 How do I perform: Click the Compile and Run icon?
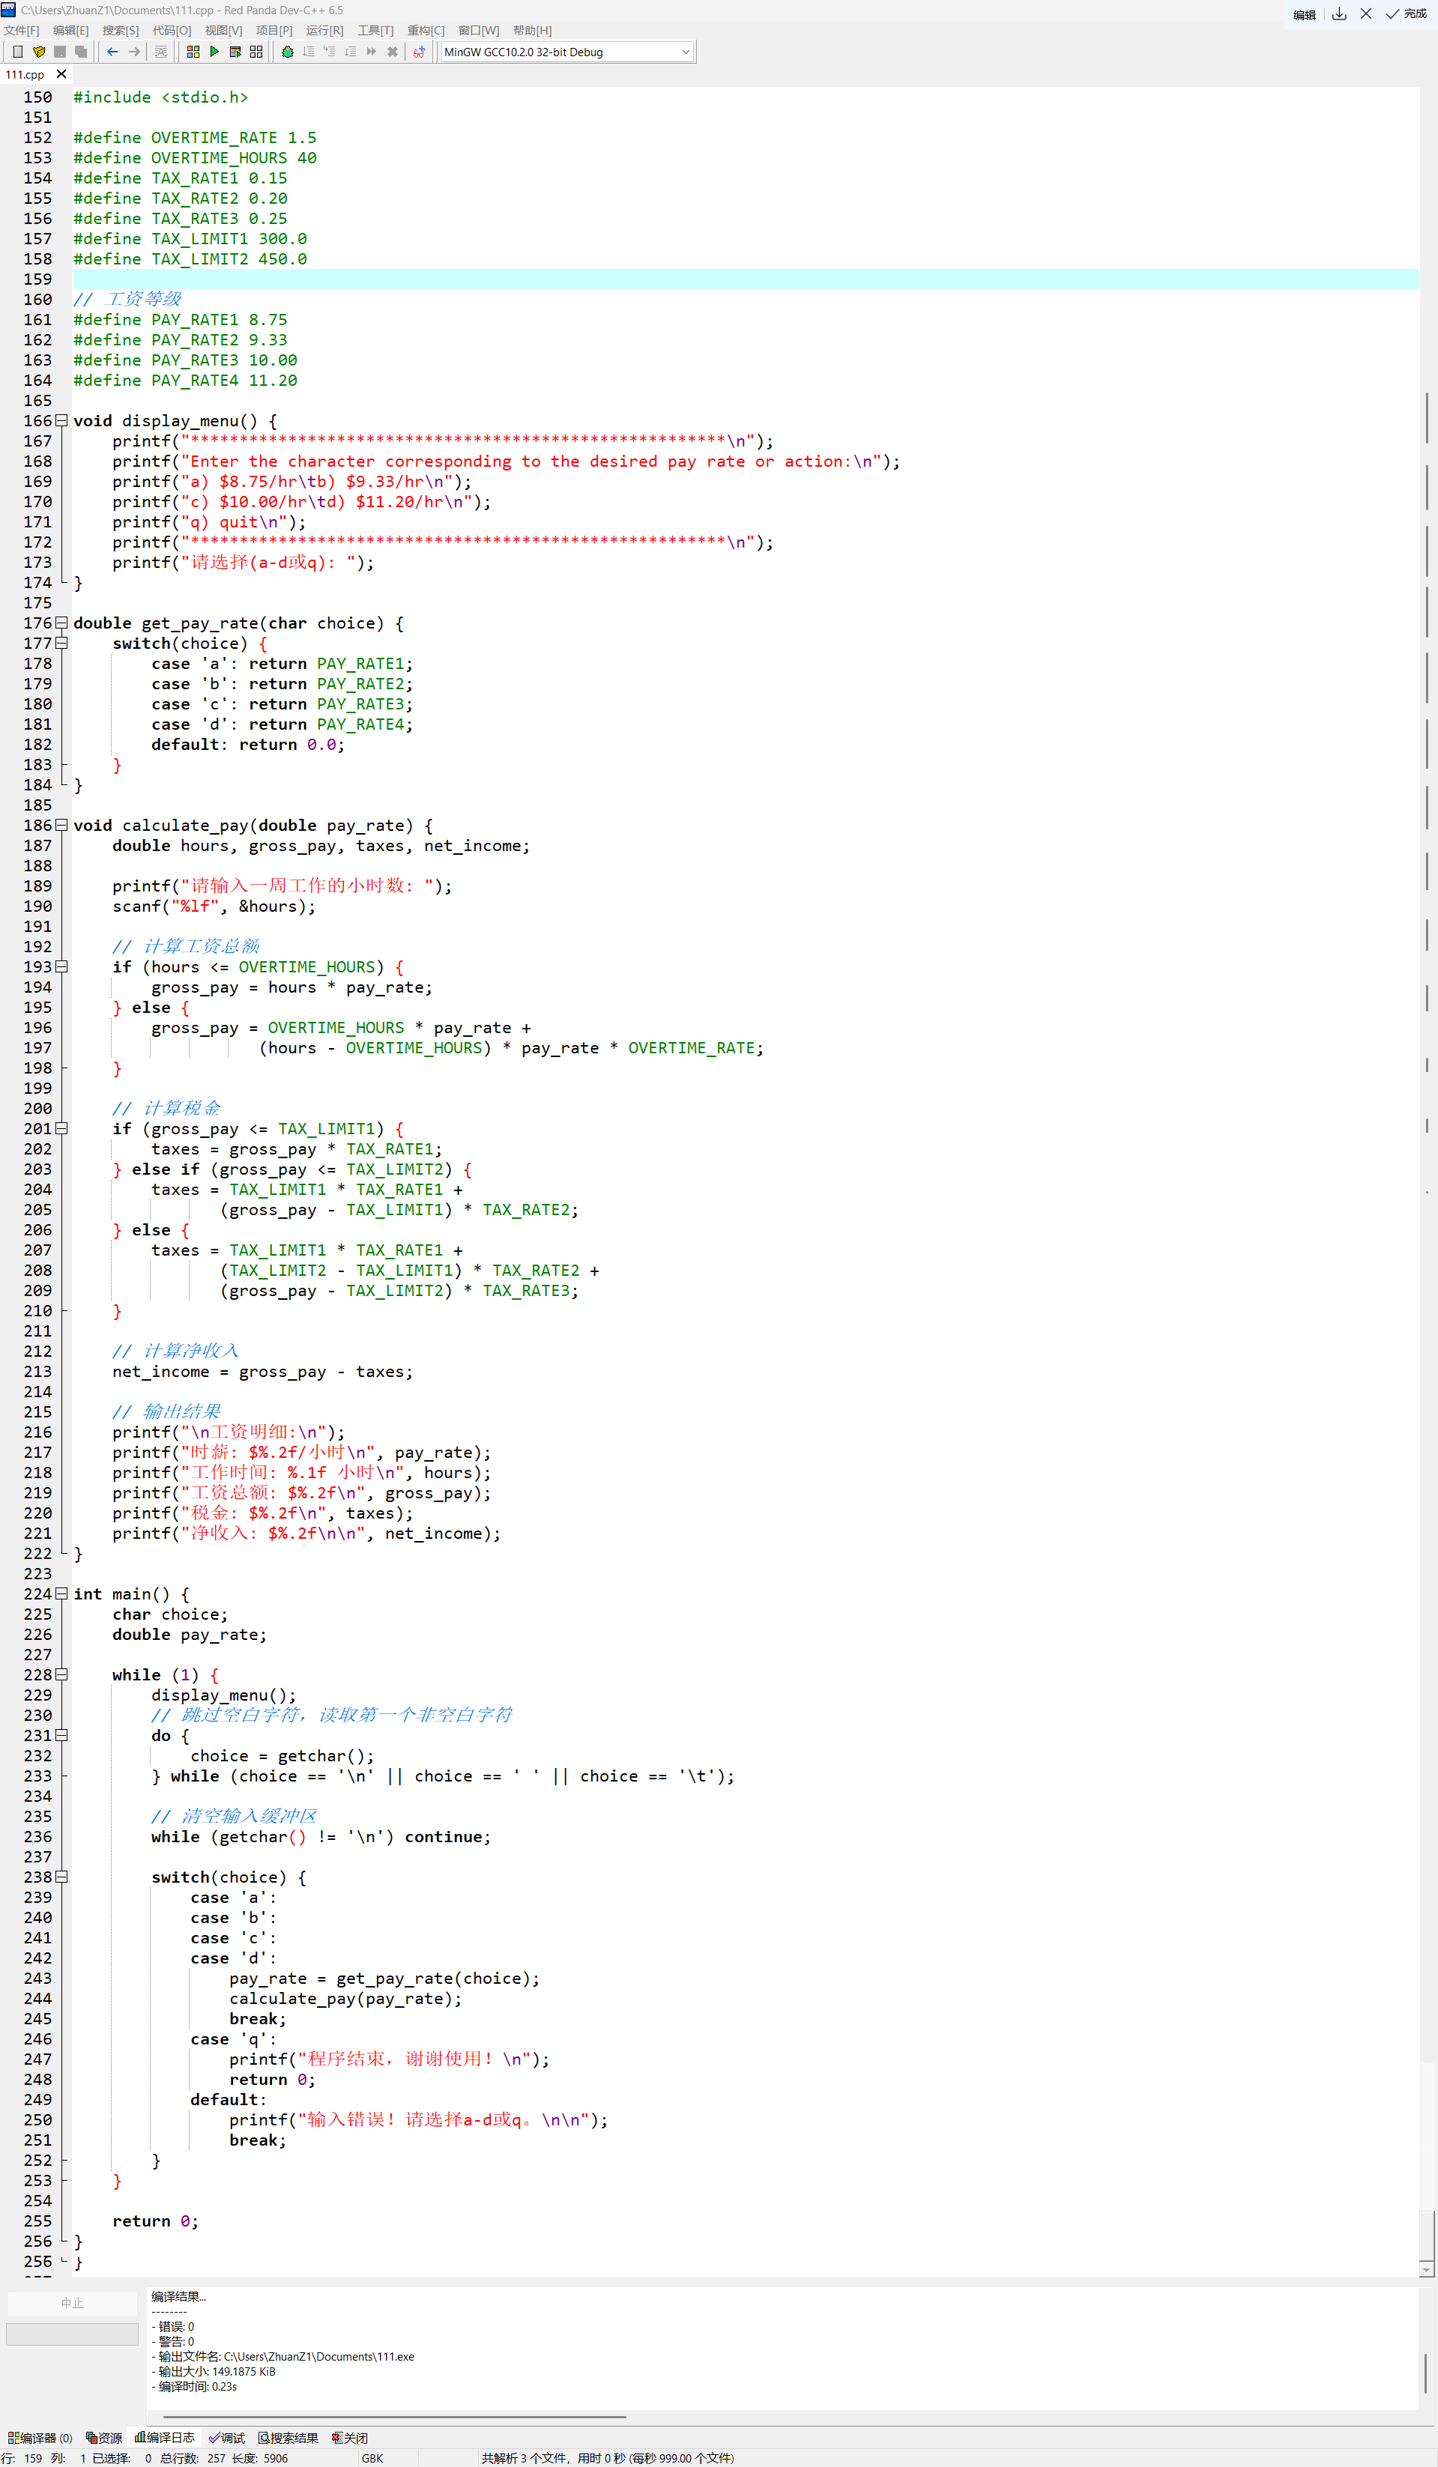235,52
